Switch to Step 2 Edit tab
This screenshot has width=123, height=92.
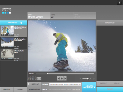62,16
